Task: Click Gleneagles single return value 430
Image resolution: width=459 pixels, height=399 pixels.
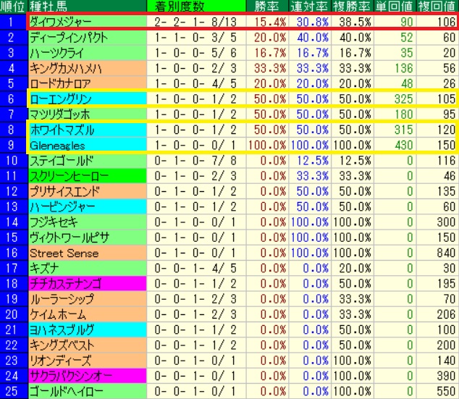Action: (404, 146)
